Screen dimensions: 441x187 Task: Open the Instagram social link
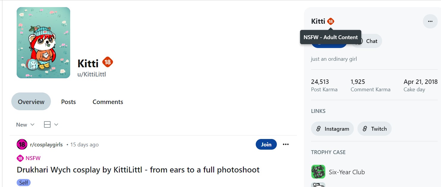[332, 129]
